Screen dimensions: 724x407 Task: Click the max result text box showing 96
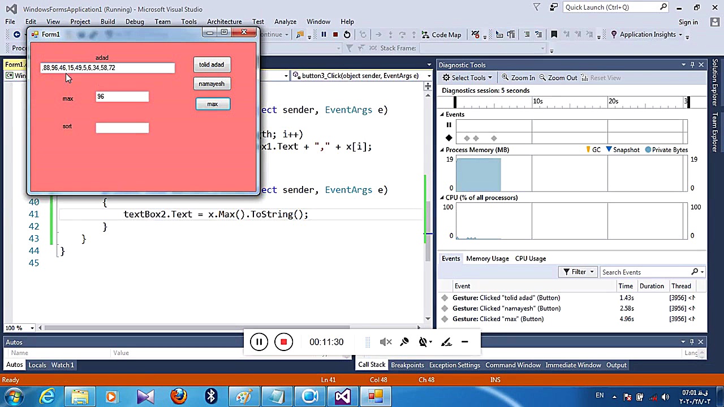click(x=122, y=97)
